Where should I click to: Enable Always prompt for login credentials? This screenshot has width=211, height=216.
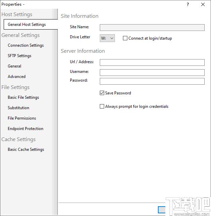pos(102,106)
